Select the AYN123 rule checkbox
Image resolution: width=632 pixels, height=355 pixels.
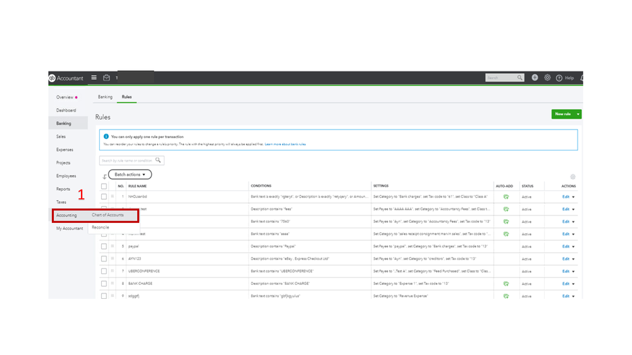point(104,259)
